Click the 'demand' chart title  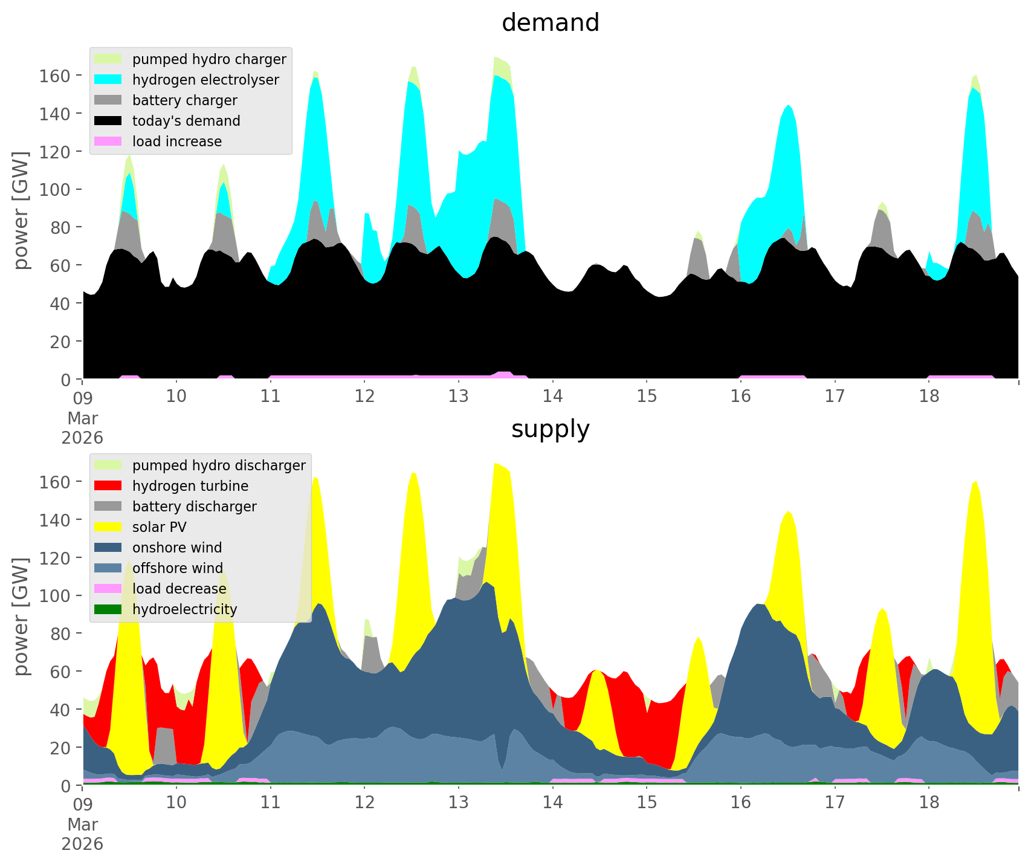550,23
